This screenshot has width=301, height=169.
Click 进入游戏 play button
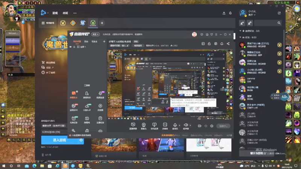[60, 140]
